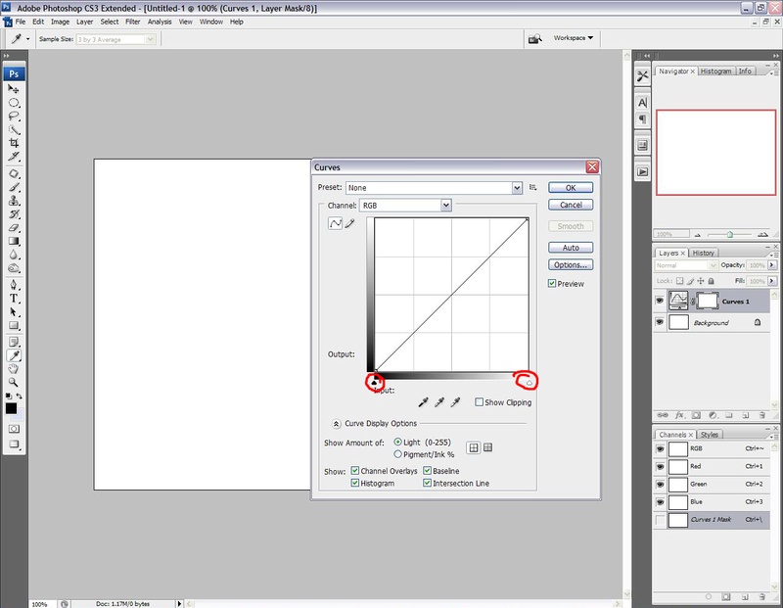
Task: Select the Path Selection tool
Action: pyautogui.click(x=14, y=312)
